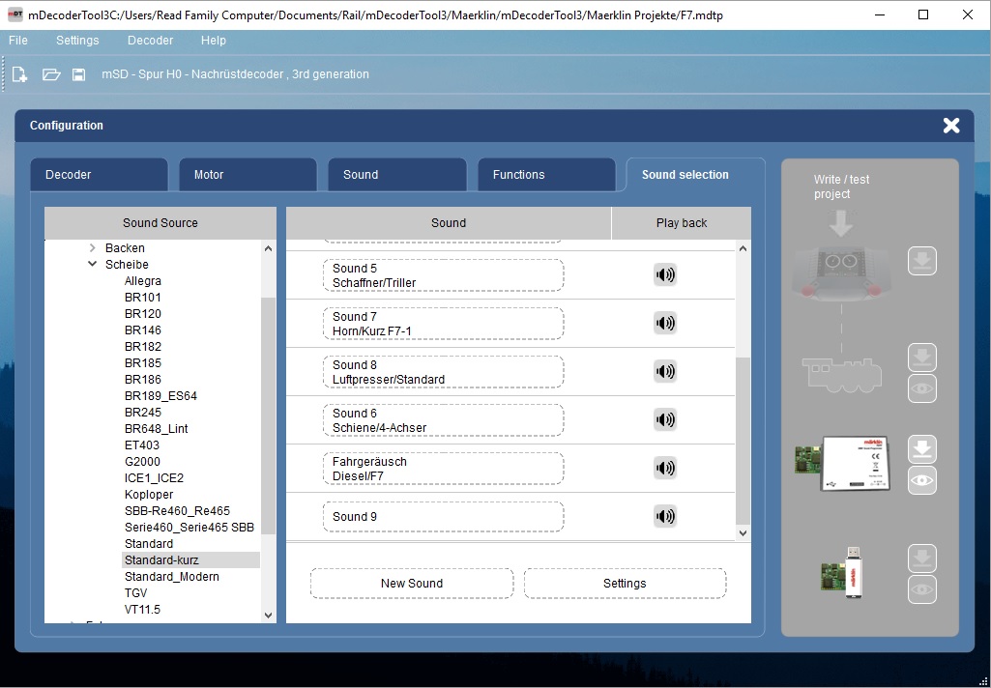The height and width of the screenshot is (688, 991).
Task: Switch to the Decoder tab
Action: click(100, 175)
